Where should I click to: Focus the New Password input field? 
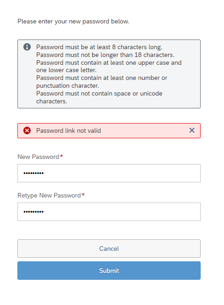point(109,173)
